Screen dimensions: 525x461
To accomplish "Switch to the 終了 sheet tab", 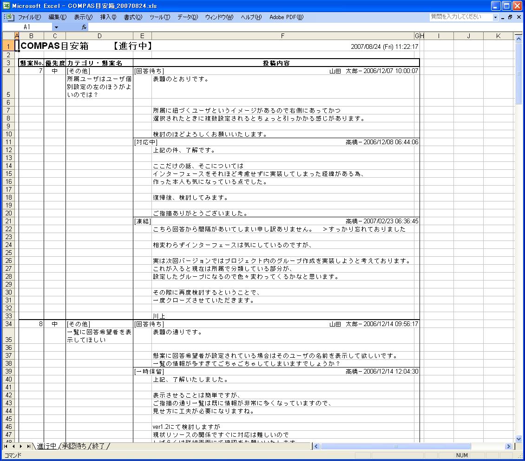I will [99, 447].
